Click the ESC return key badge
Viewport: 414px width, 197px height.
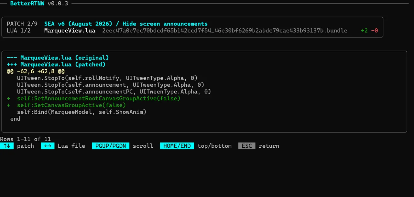pyautogui.click(x=247, y=146)
